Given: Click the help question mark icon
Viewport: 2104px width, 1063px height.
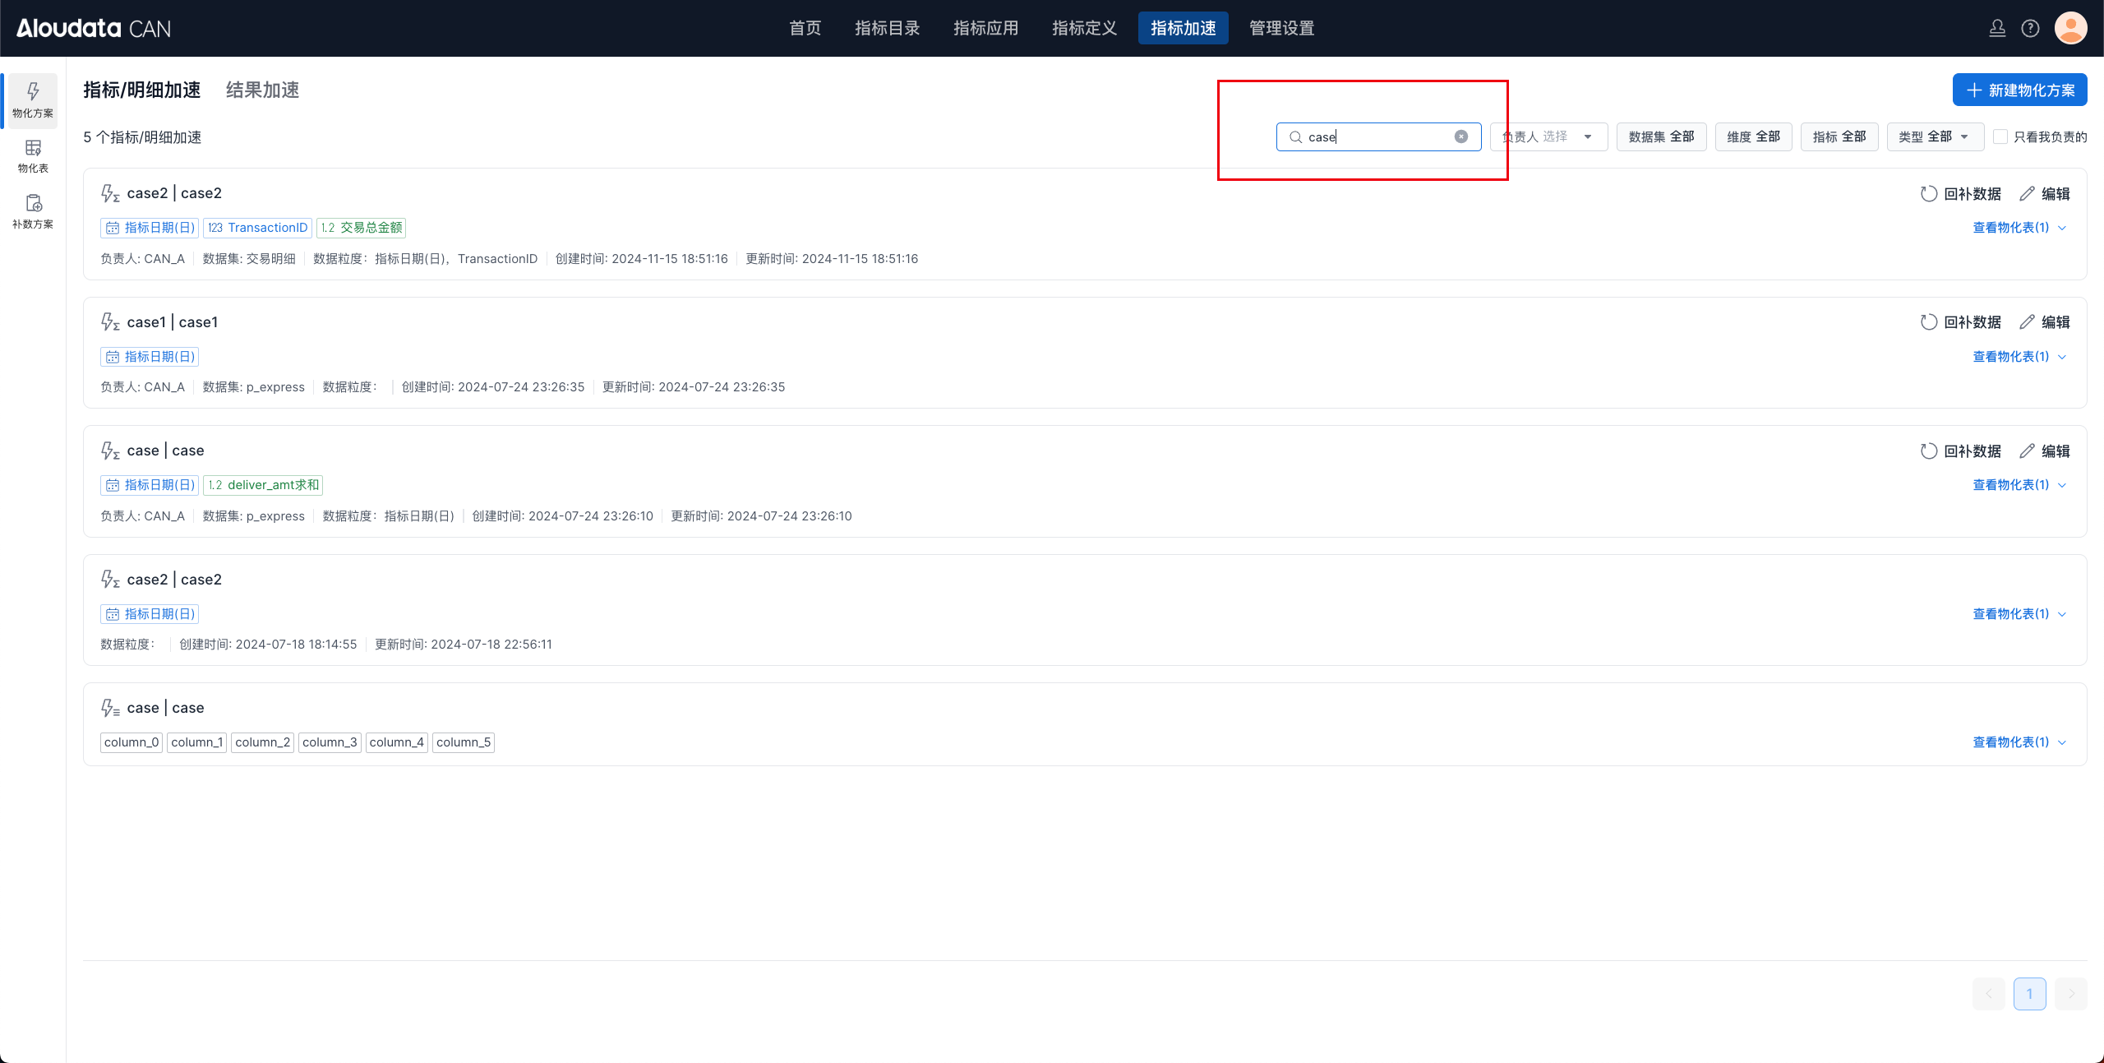Looking at the screenshot, I should (x=2030, y=28).
